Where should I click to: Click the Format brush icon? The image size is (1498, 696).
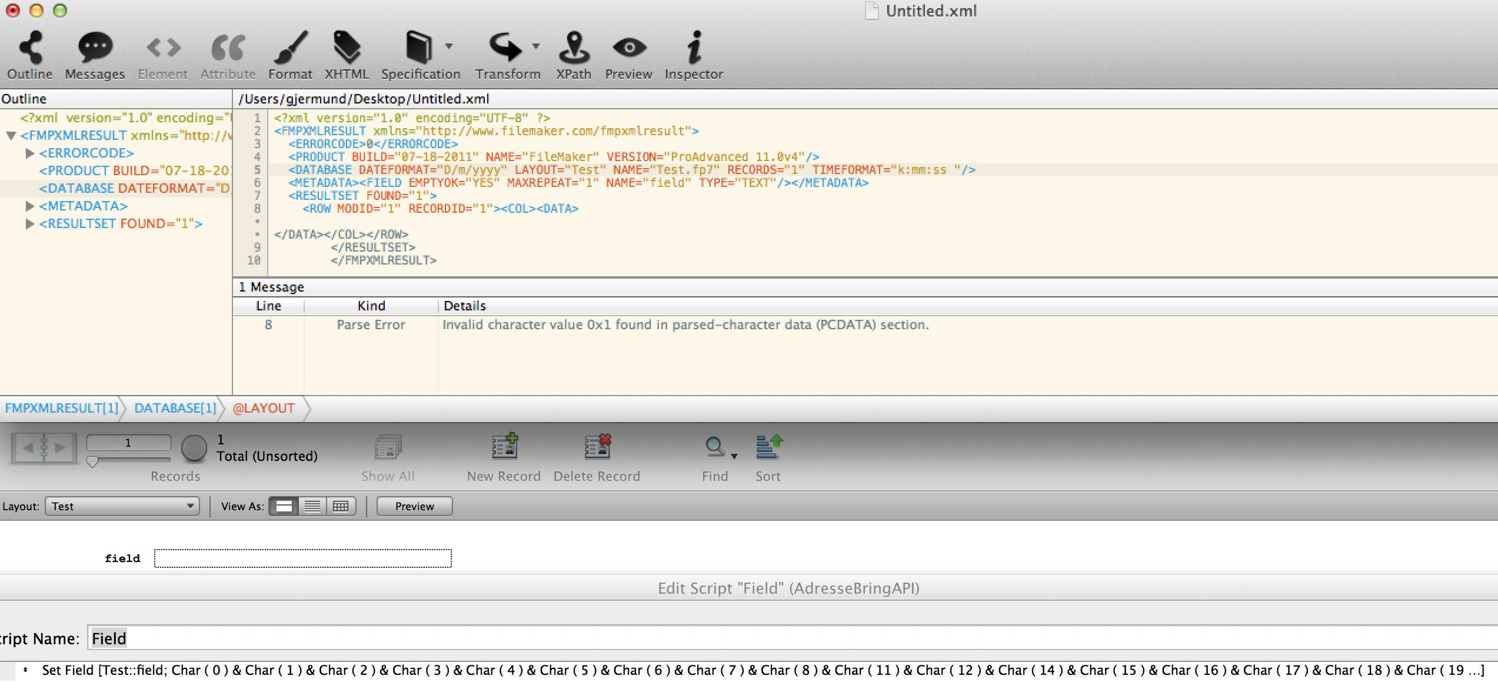click(x=290, y=48)
